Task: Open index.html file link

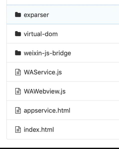Action: click(x=39, y=130)
